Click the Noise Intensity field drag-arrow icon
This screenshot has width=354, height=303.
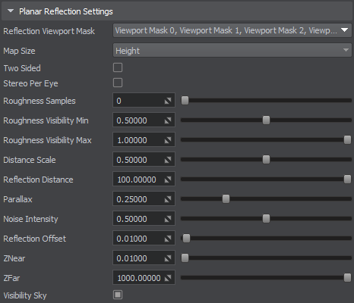pyautogui.click(x=168, y=219)
